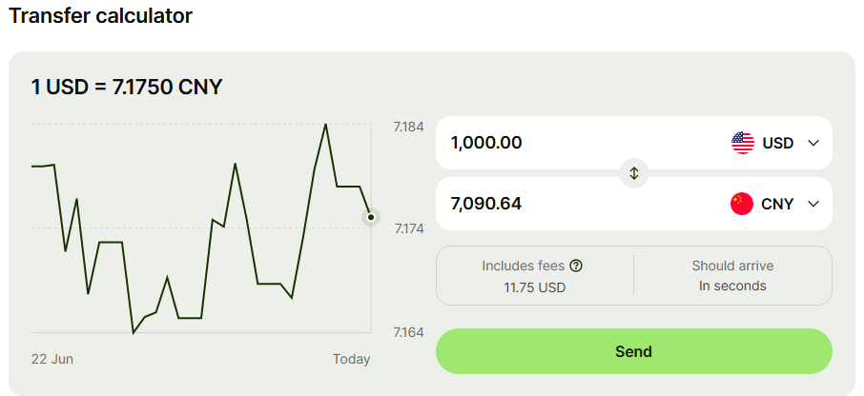Click the 1 USD = 7.1750 CNY rate heading
Viewport: 864px width, 396px height.
coord(127,87)
